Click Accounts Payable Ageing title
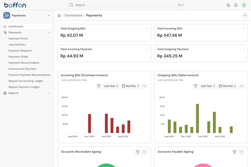The image size is (251, 167). 175,152
